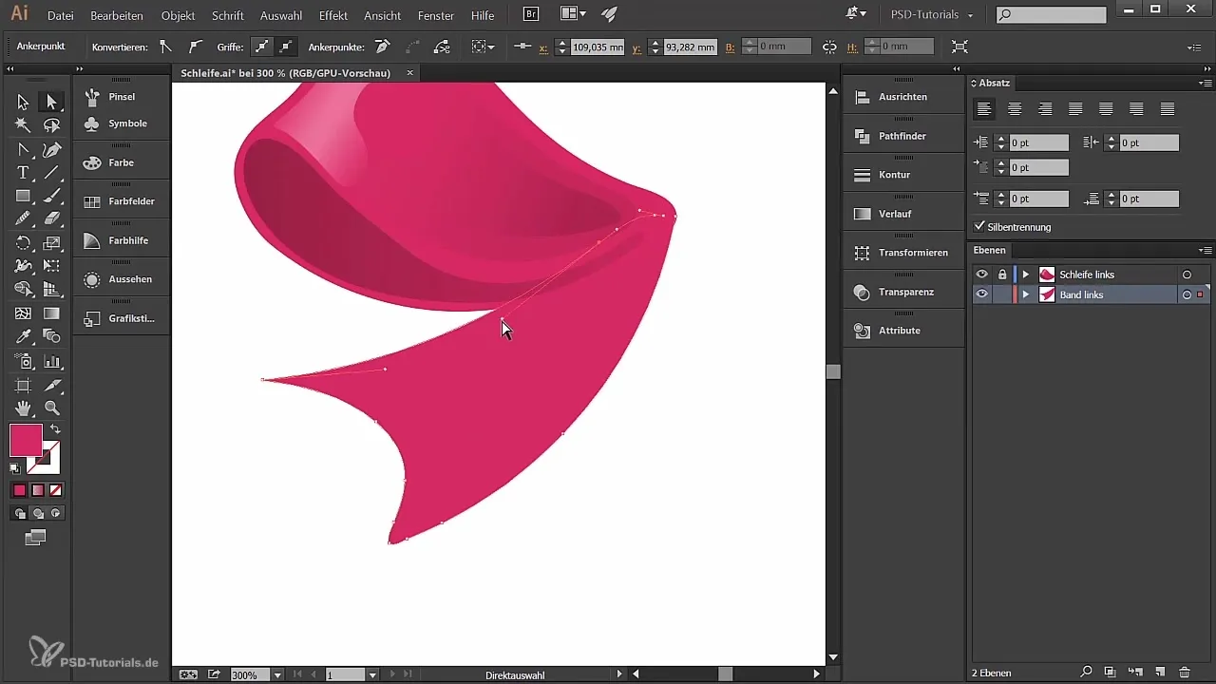The image size is (1216, 684).
Task: Select the Gradient tool
Action: click(51, 313)
